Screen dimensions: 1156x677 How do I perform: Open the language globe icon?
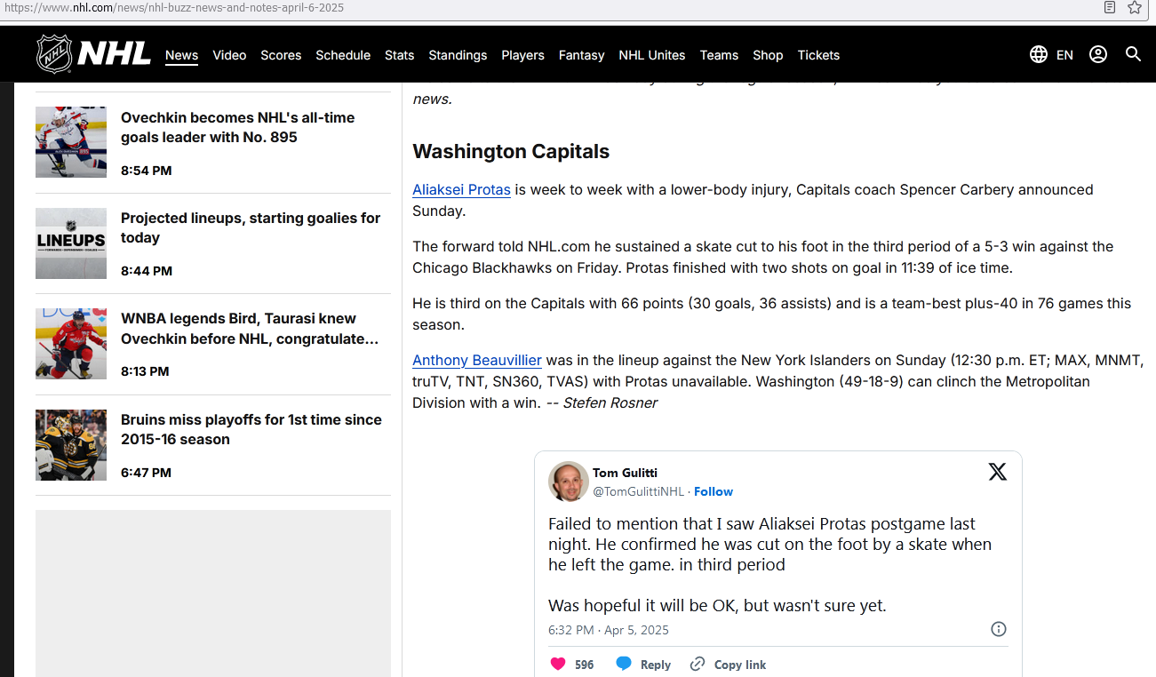tap(1038, 54)
